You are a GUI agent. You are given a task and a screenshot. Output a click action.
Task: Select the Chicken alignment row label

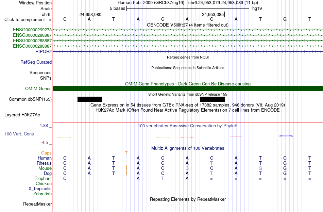click(x=44, y=183)
